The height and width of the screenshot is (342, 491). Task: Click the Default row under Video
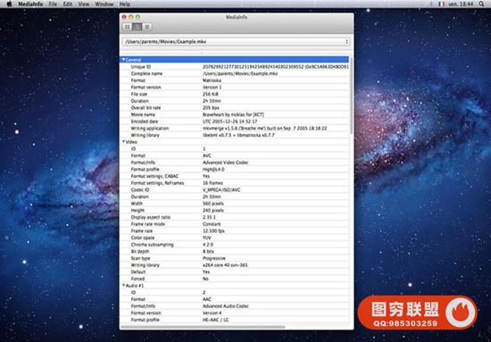(234, 272)
